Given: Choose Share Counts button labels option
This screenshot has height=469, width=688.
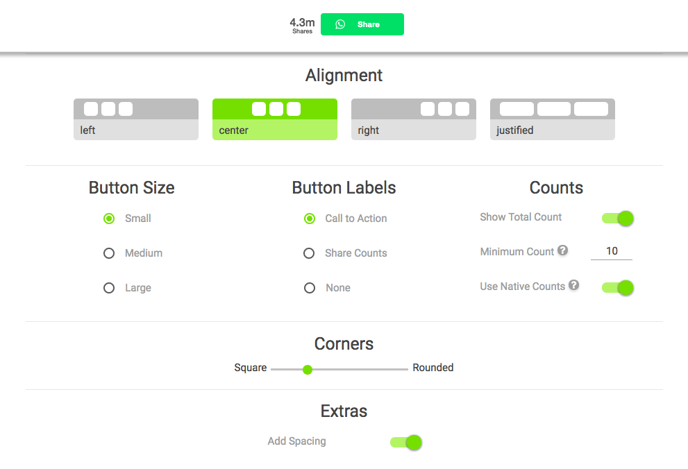Looking at the screenshot, I should 309,253.
